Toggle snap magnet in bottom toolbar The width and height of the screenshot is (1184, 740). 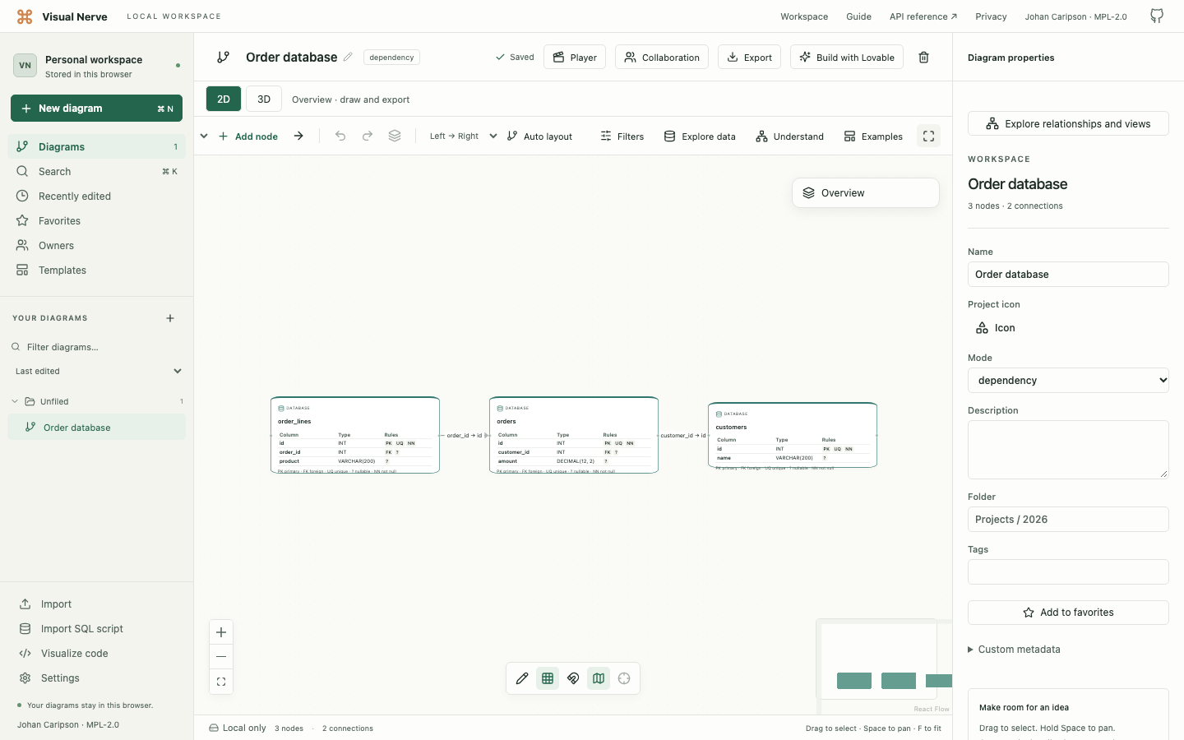pos(573,678)
